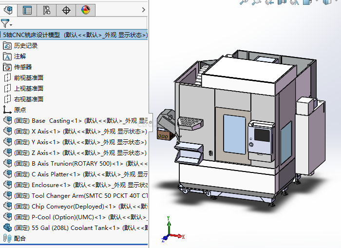
Task: Click the tree filter funnel icon
Action: (4, 23)
